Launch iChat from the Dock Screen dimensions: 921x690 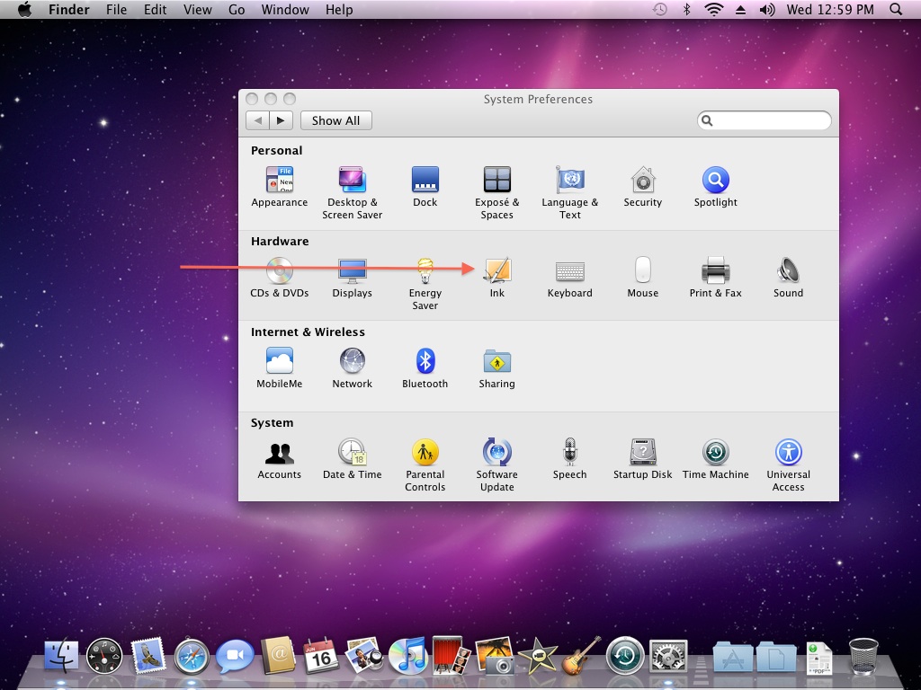(235, 655)
